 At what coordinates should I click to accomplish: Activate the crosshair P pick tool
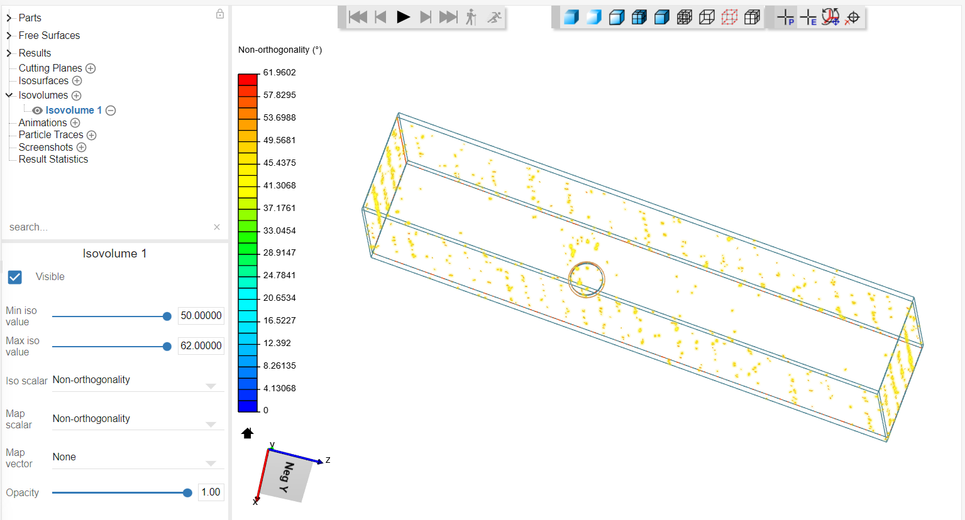click(x=786, y=18)
